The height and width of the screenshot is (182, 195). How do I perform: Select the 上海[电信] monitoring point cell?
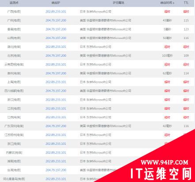click(x=14, y=82)
